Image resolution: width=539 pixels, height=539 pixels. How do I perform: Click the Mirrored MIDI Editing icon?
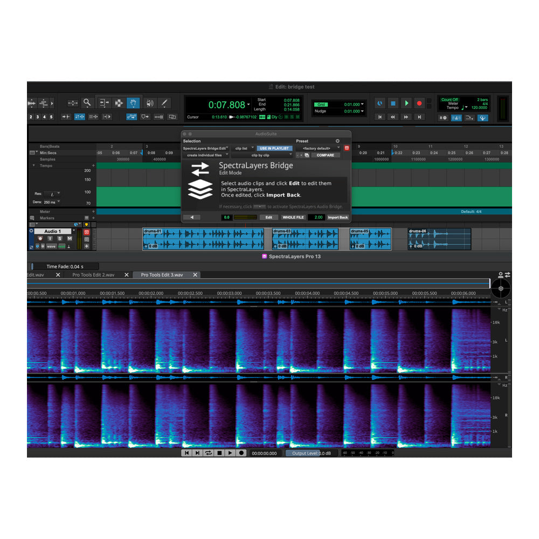[x=159, y=117]
